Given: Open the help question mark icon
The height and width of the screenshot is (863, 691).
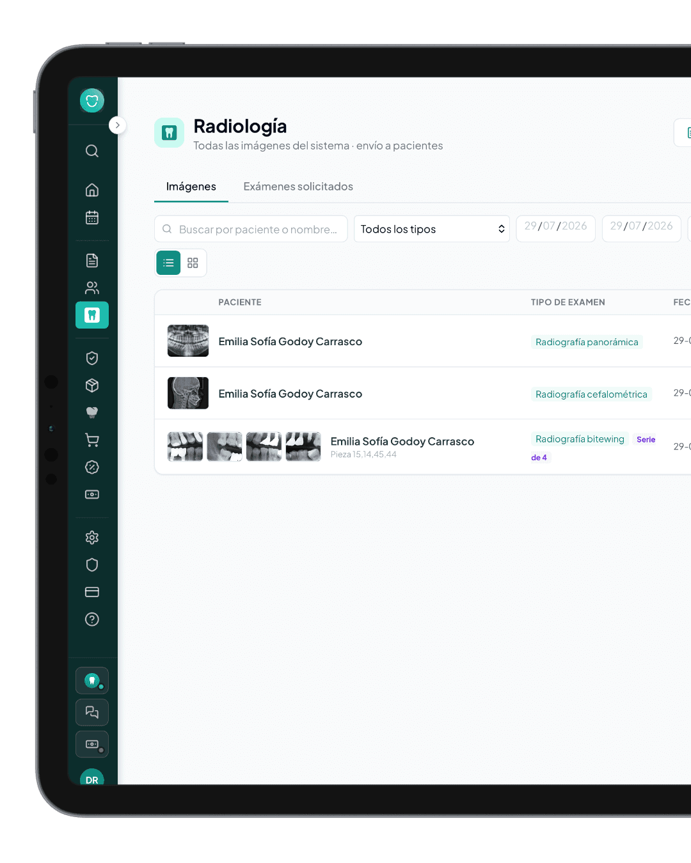Looking at the screenshot, I should [x=92, y=619].
